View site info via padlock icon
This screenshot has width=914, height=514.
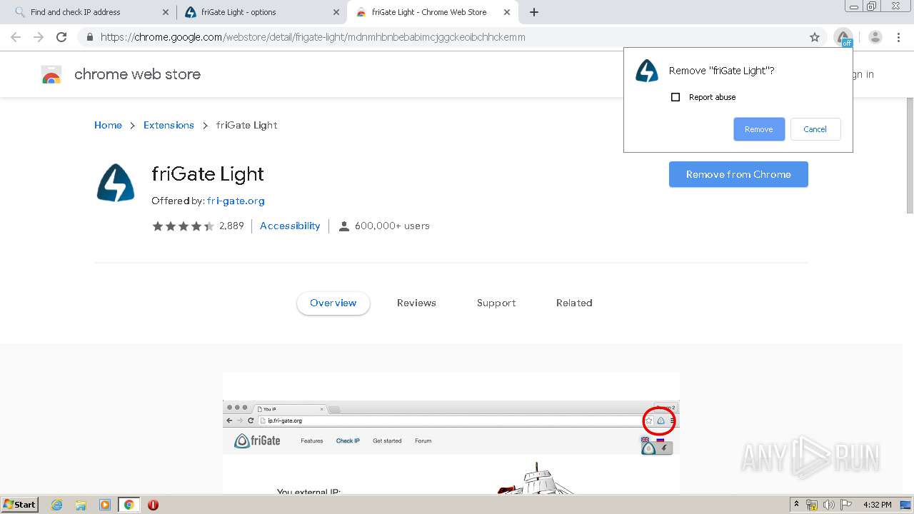pos(89,37)
